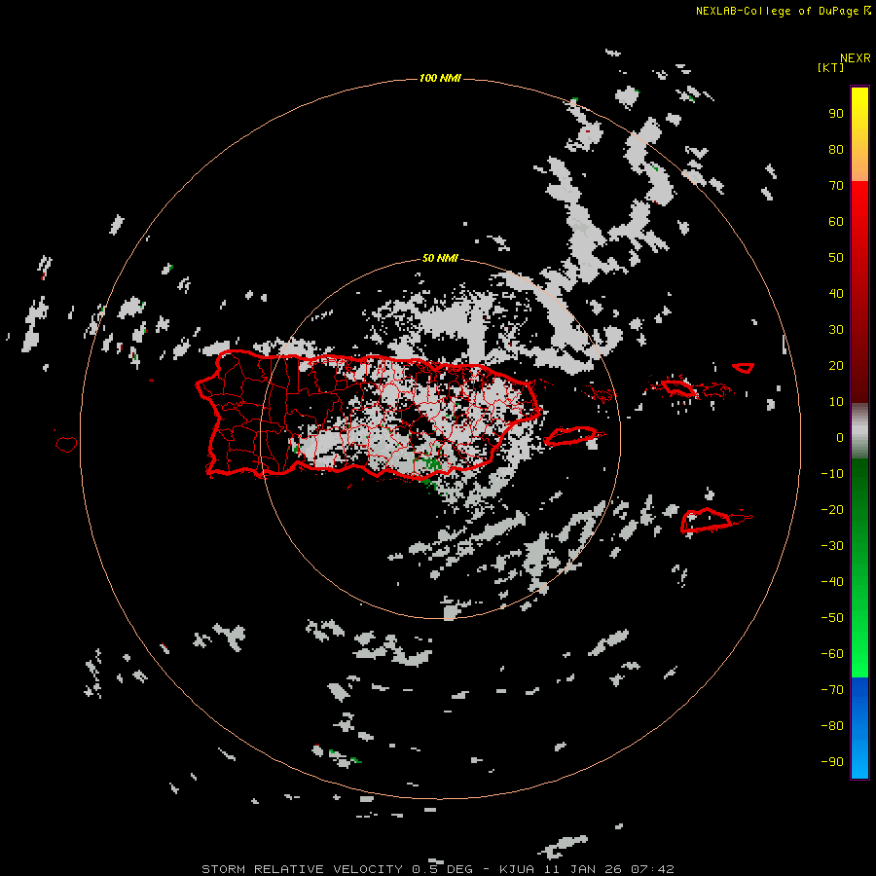Click the positive "20" scale value
The width and height of the screenshot is (876, 876).
(836, 365)
